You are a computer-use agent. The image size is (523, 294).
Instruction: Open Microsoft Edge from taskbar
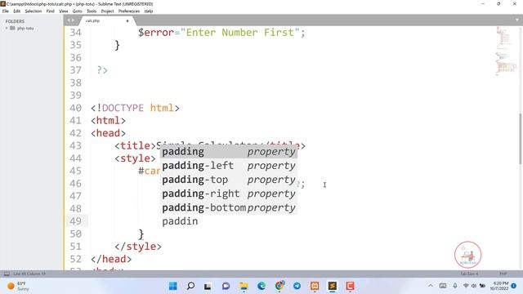[261, 286]
